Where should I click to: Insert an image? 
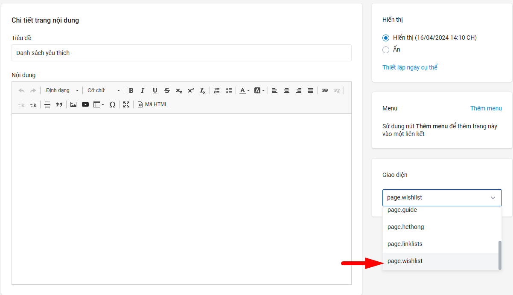pos(73,104)
